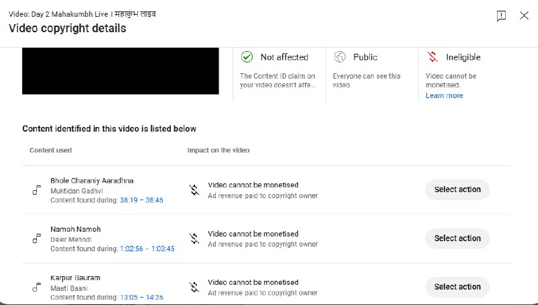The width and height of the screenshot is (538, 305).
Task: Click the Not affected status heading
Action: coord(284,57)
